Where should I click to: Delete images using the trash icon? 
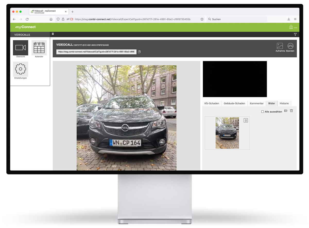click(x=291, y=111)
